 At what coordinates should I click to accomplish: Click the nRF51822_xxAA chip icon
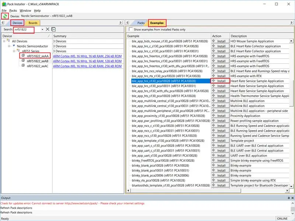23,55
